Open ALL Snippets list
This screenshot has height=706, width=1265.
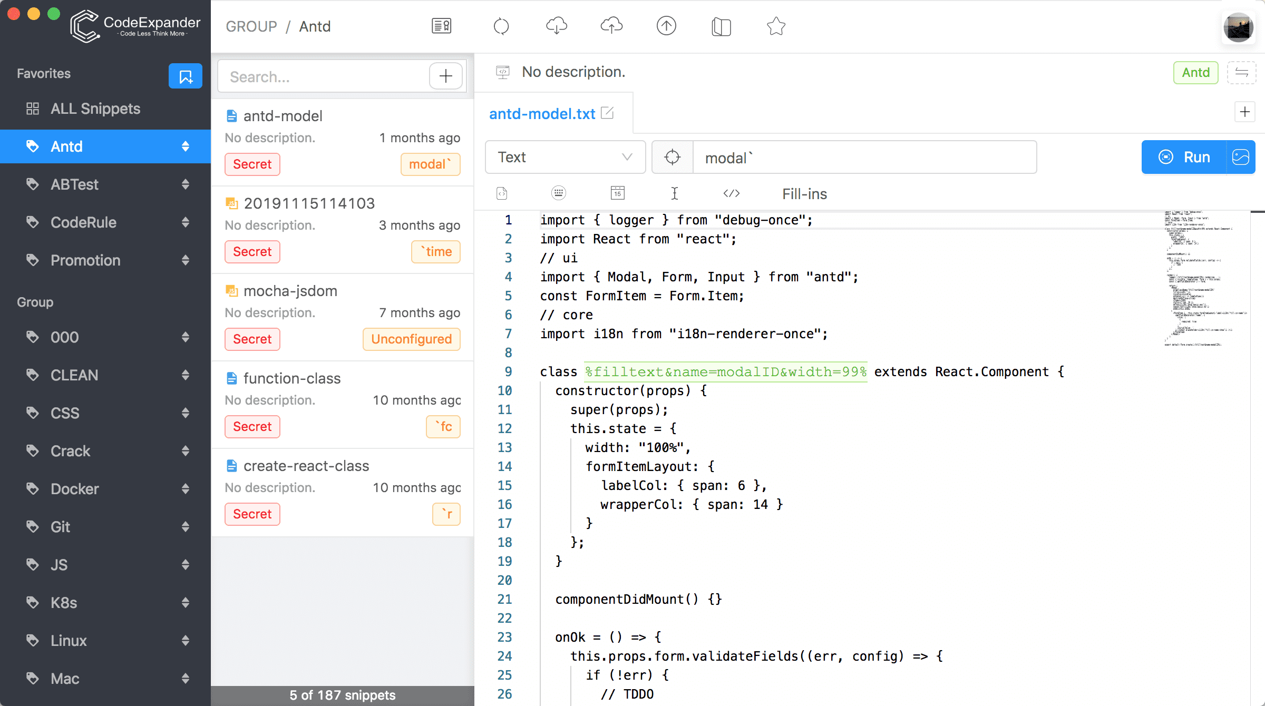coord(105,109)
